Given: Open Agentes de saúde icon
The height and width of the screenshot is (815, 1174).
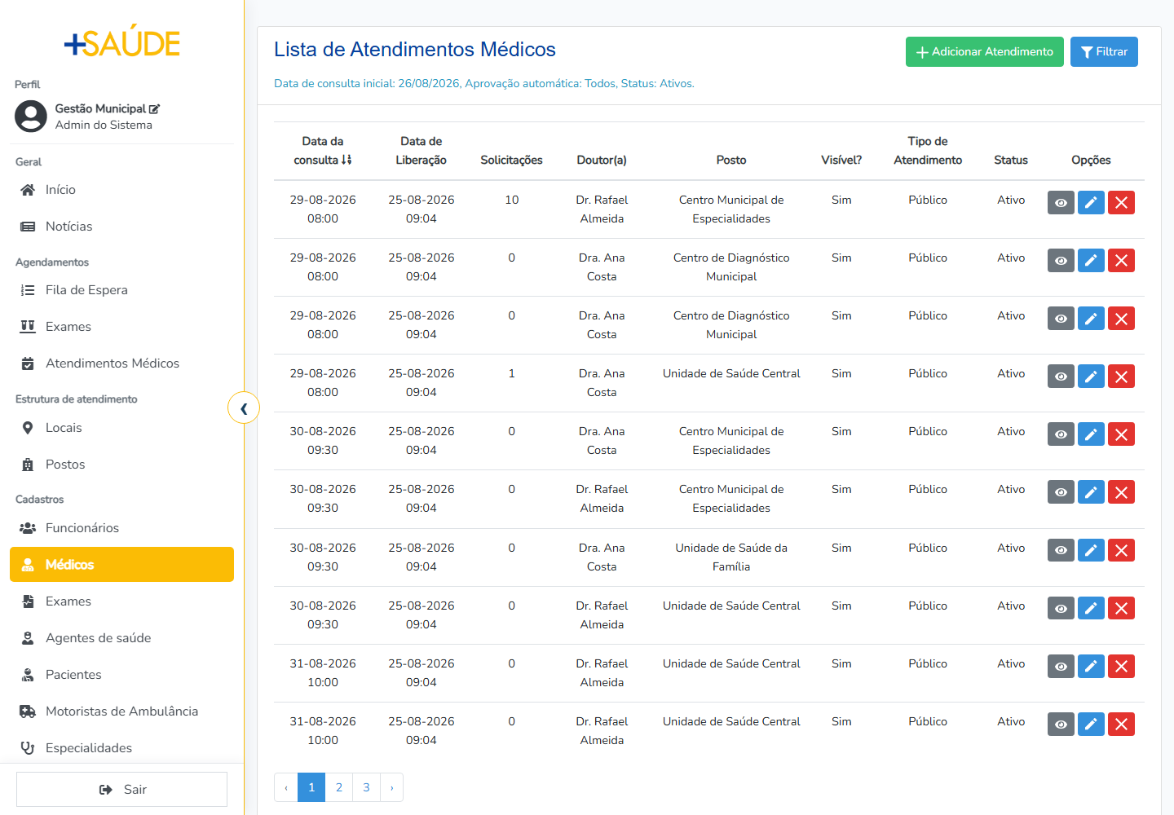Looking at the screenshot, I should pyautogui.click(x=28, y=638).
